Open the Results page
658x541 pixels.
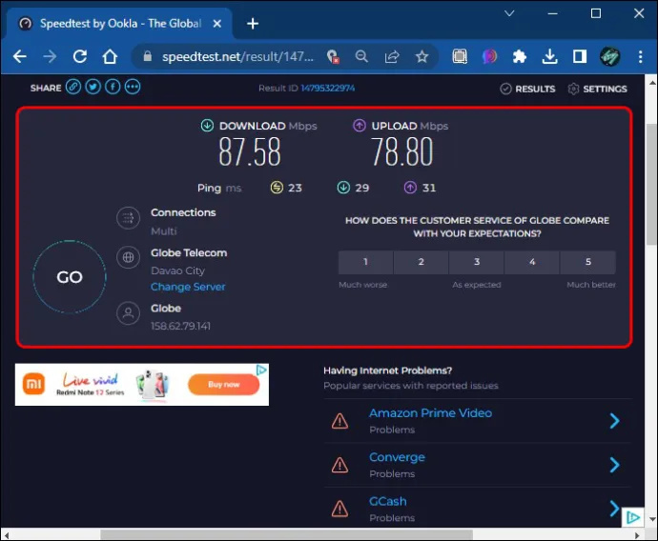pos(527,89)
